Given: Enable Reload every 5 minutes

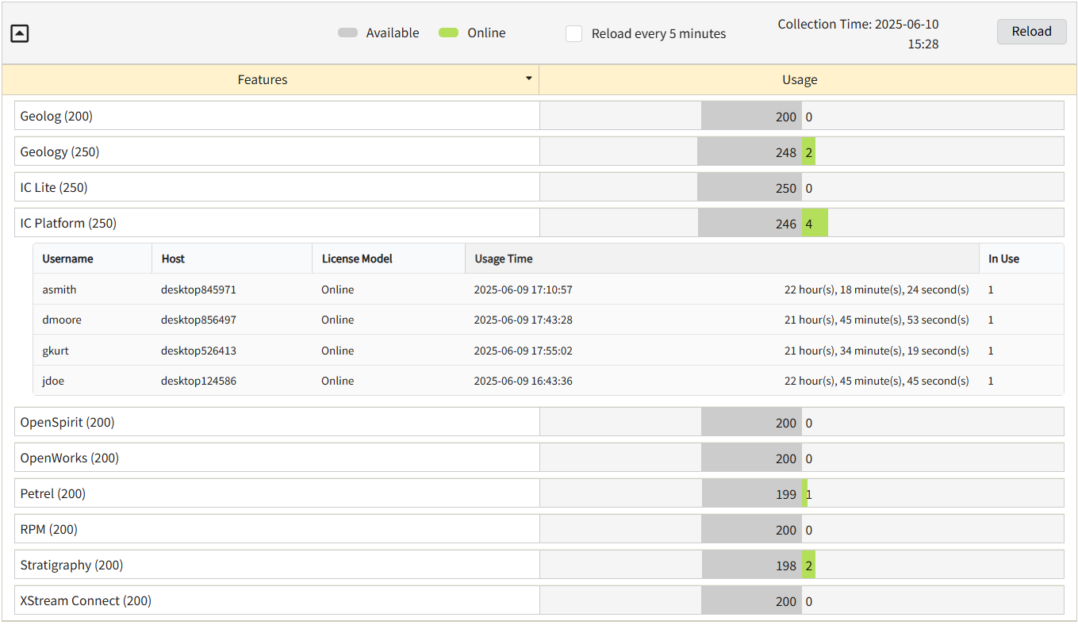Looking at the screenshot, I should tap(574, 34).
